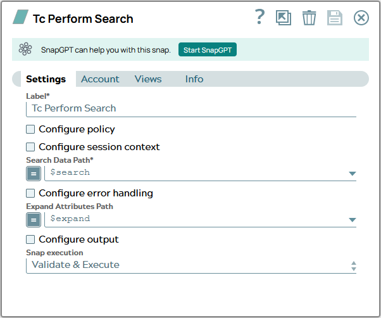
Task: Click the pop-out dialog icon
Action: pos(284,18)
